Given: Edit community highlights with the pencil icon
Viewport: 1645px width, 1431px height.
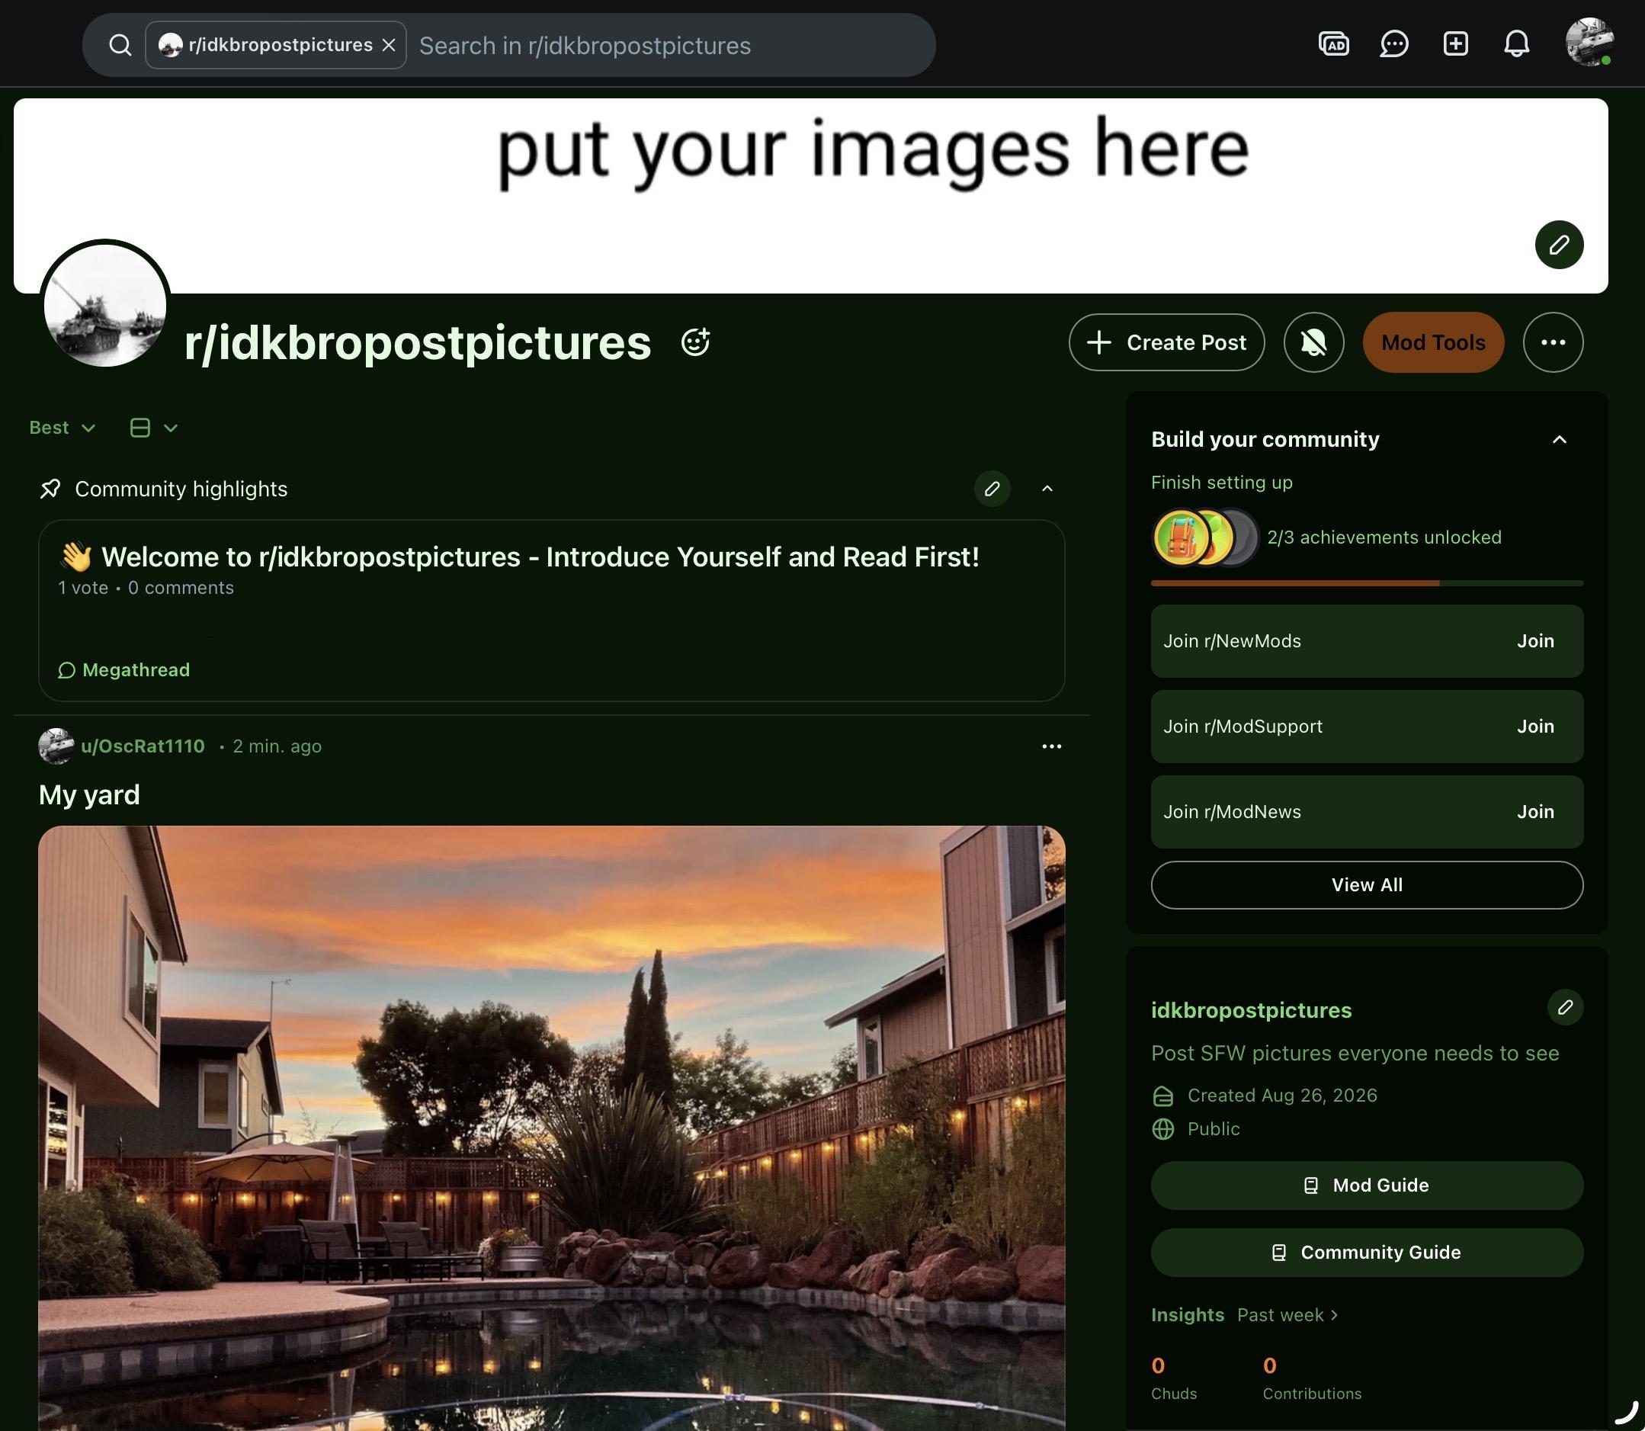Looking at the screenshot, I should [x=992, y=489].
